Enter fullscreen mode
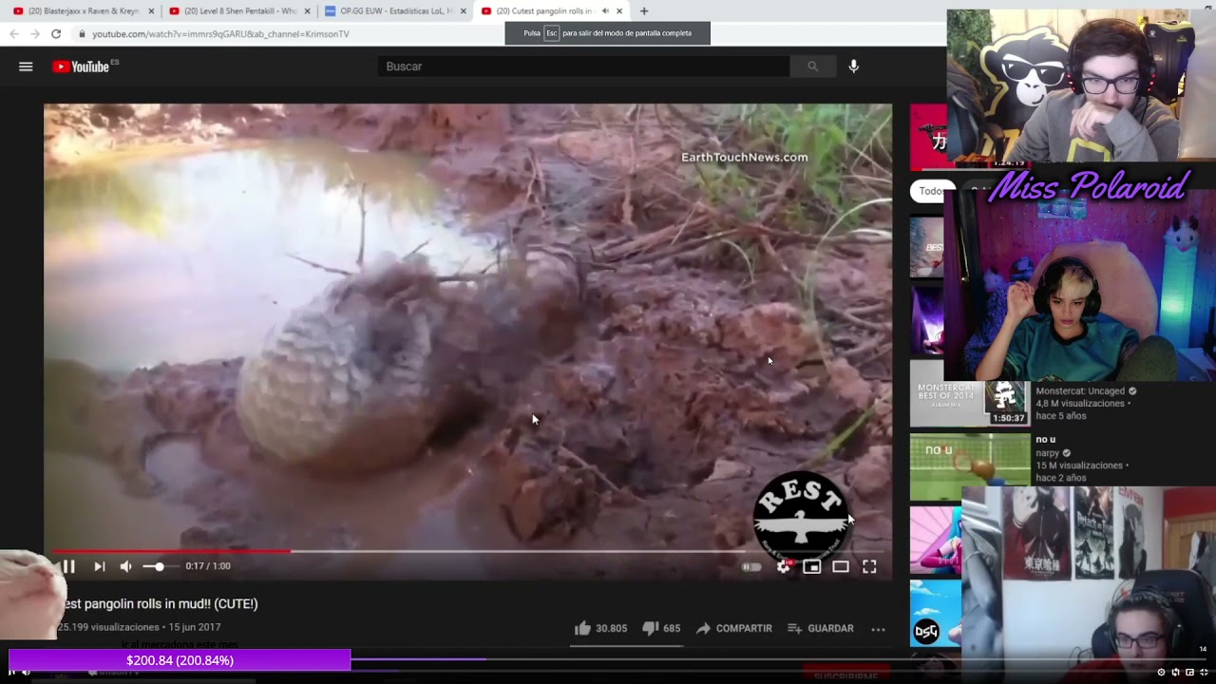 tap(869, 566)
